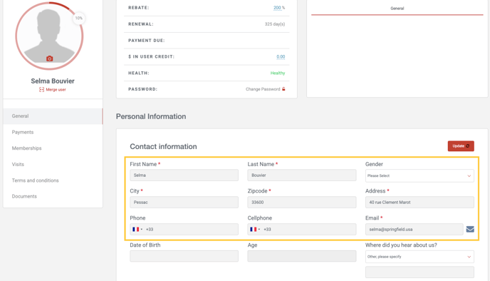Click the red Update button

(461, 145)
